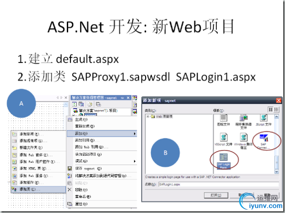
Task: Select the 图标文件 template icon
Action: 224,118
